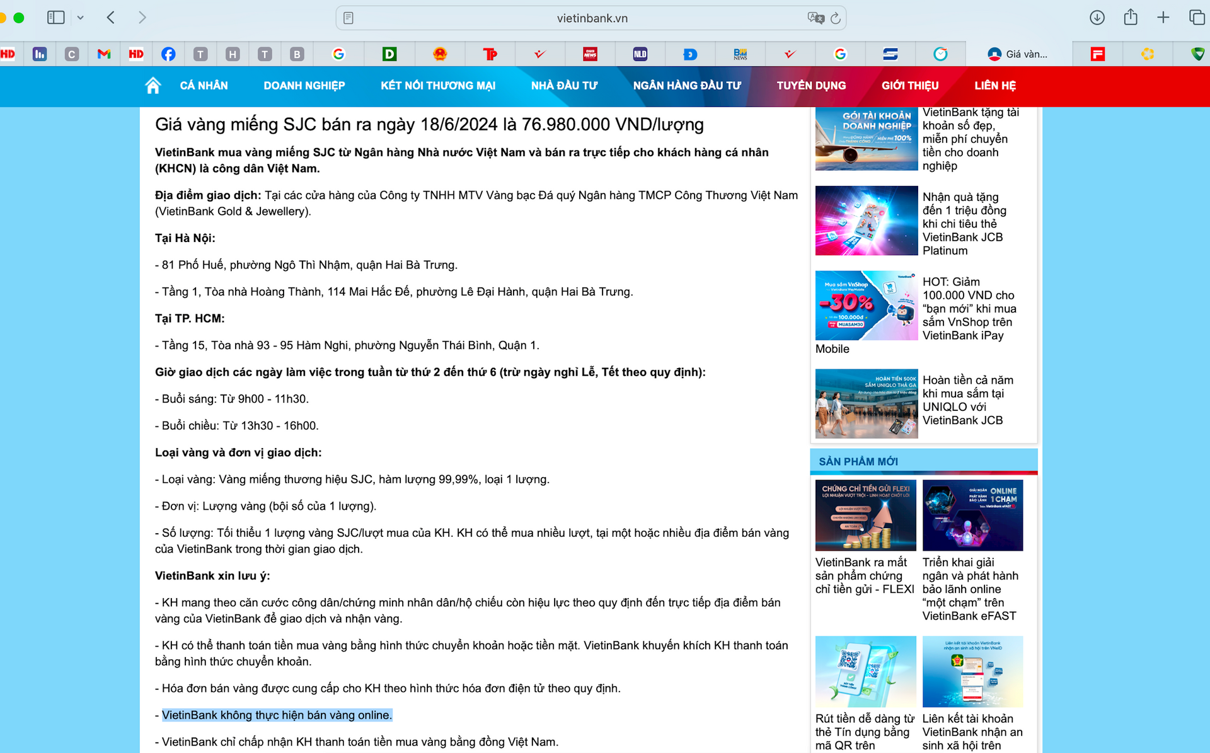Image resolution: width=1210 pixels, height=753 pixels.
Task: Switch to the green shield Vietcombank tab
Action: [1197, 54]
